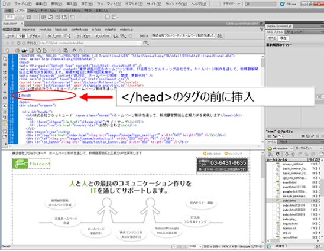Switch to 分割 split view
Screen dimensions: 324x251
point(22,36)
